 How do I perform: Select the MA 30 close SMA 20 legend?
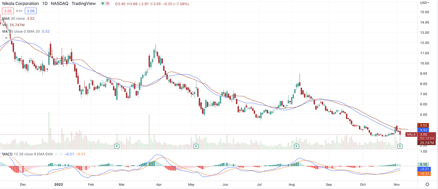26,32
